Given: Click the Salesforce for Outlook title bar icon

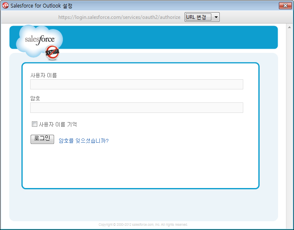Looking at the screenshot, I should (5, 5).
